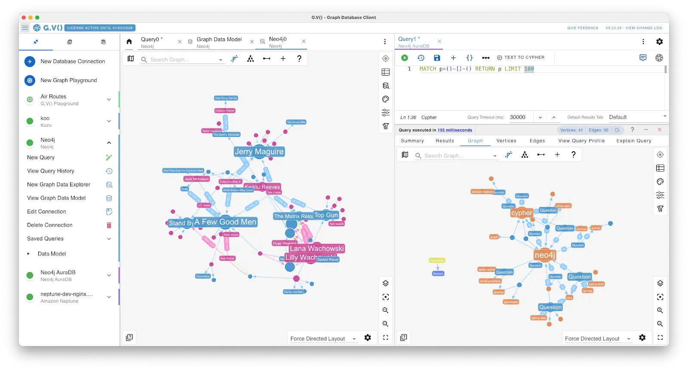688x371 pixels.
Task: Toggle fullscreen for the right graph panel
Action: pyautogui.click(x=660, y=338)
